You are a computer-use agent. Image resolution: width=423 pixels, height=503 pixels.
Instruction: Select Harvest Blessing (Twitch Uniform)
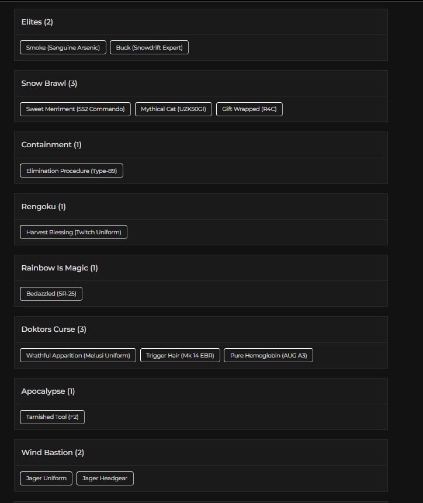coord(74,232)
